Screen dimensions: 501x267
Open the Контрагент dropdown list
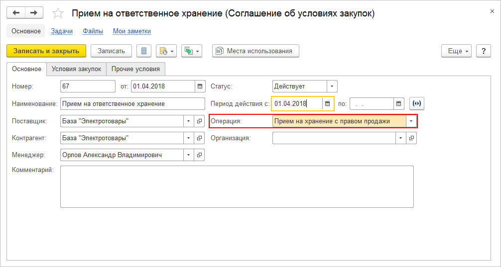189,138
